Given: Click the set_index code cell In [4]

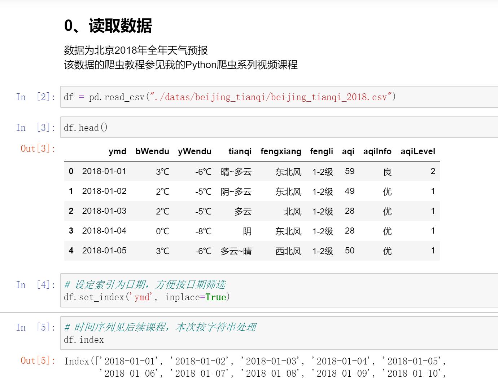Looking at the screenshot, I should (279, 291).
